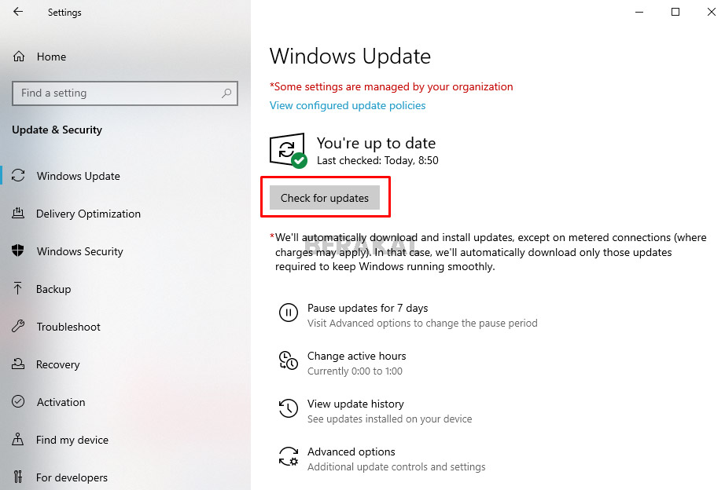Click the Home house icon

tap(19, 57)
